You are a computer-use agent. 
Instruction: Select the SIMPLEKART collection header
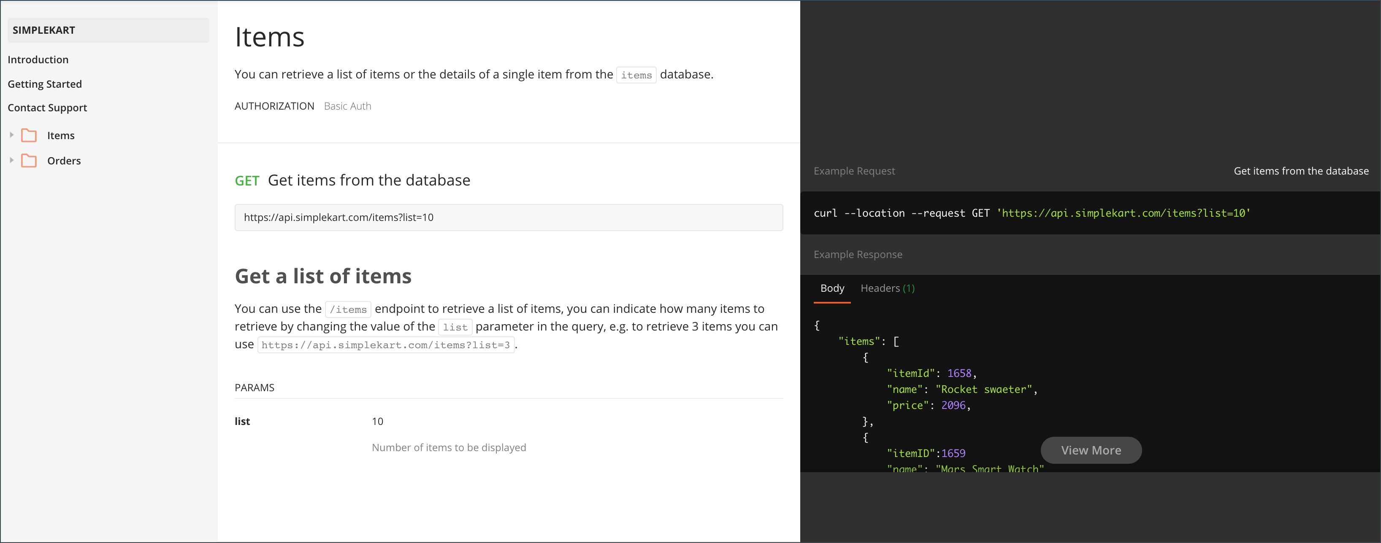(108, 30)
